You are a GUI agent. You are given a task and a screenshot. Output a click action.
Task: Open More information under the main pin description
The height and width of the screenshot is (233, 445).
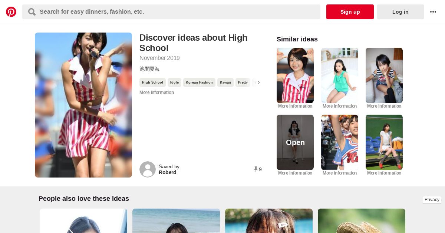coord(156,92)
